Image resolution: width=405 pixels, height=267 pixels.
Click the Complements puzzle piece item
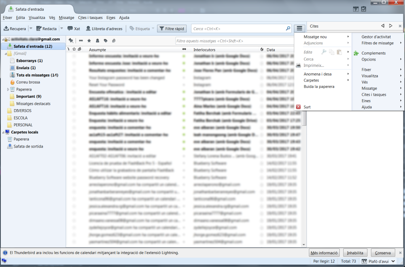[x=373, y=53]
